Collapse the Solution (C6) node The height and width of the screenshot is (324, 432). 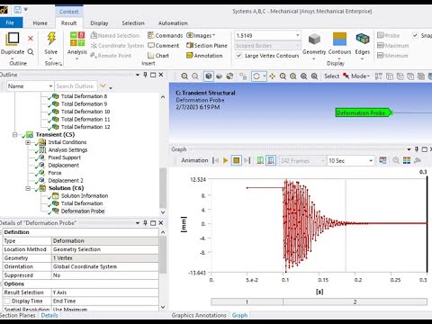28,188
